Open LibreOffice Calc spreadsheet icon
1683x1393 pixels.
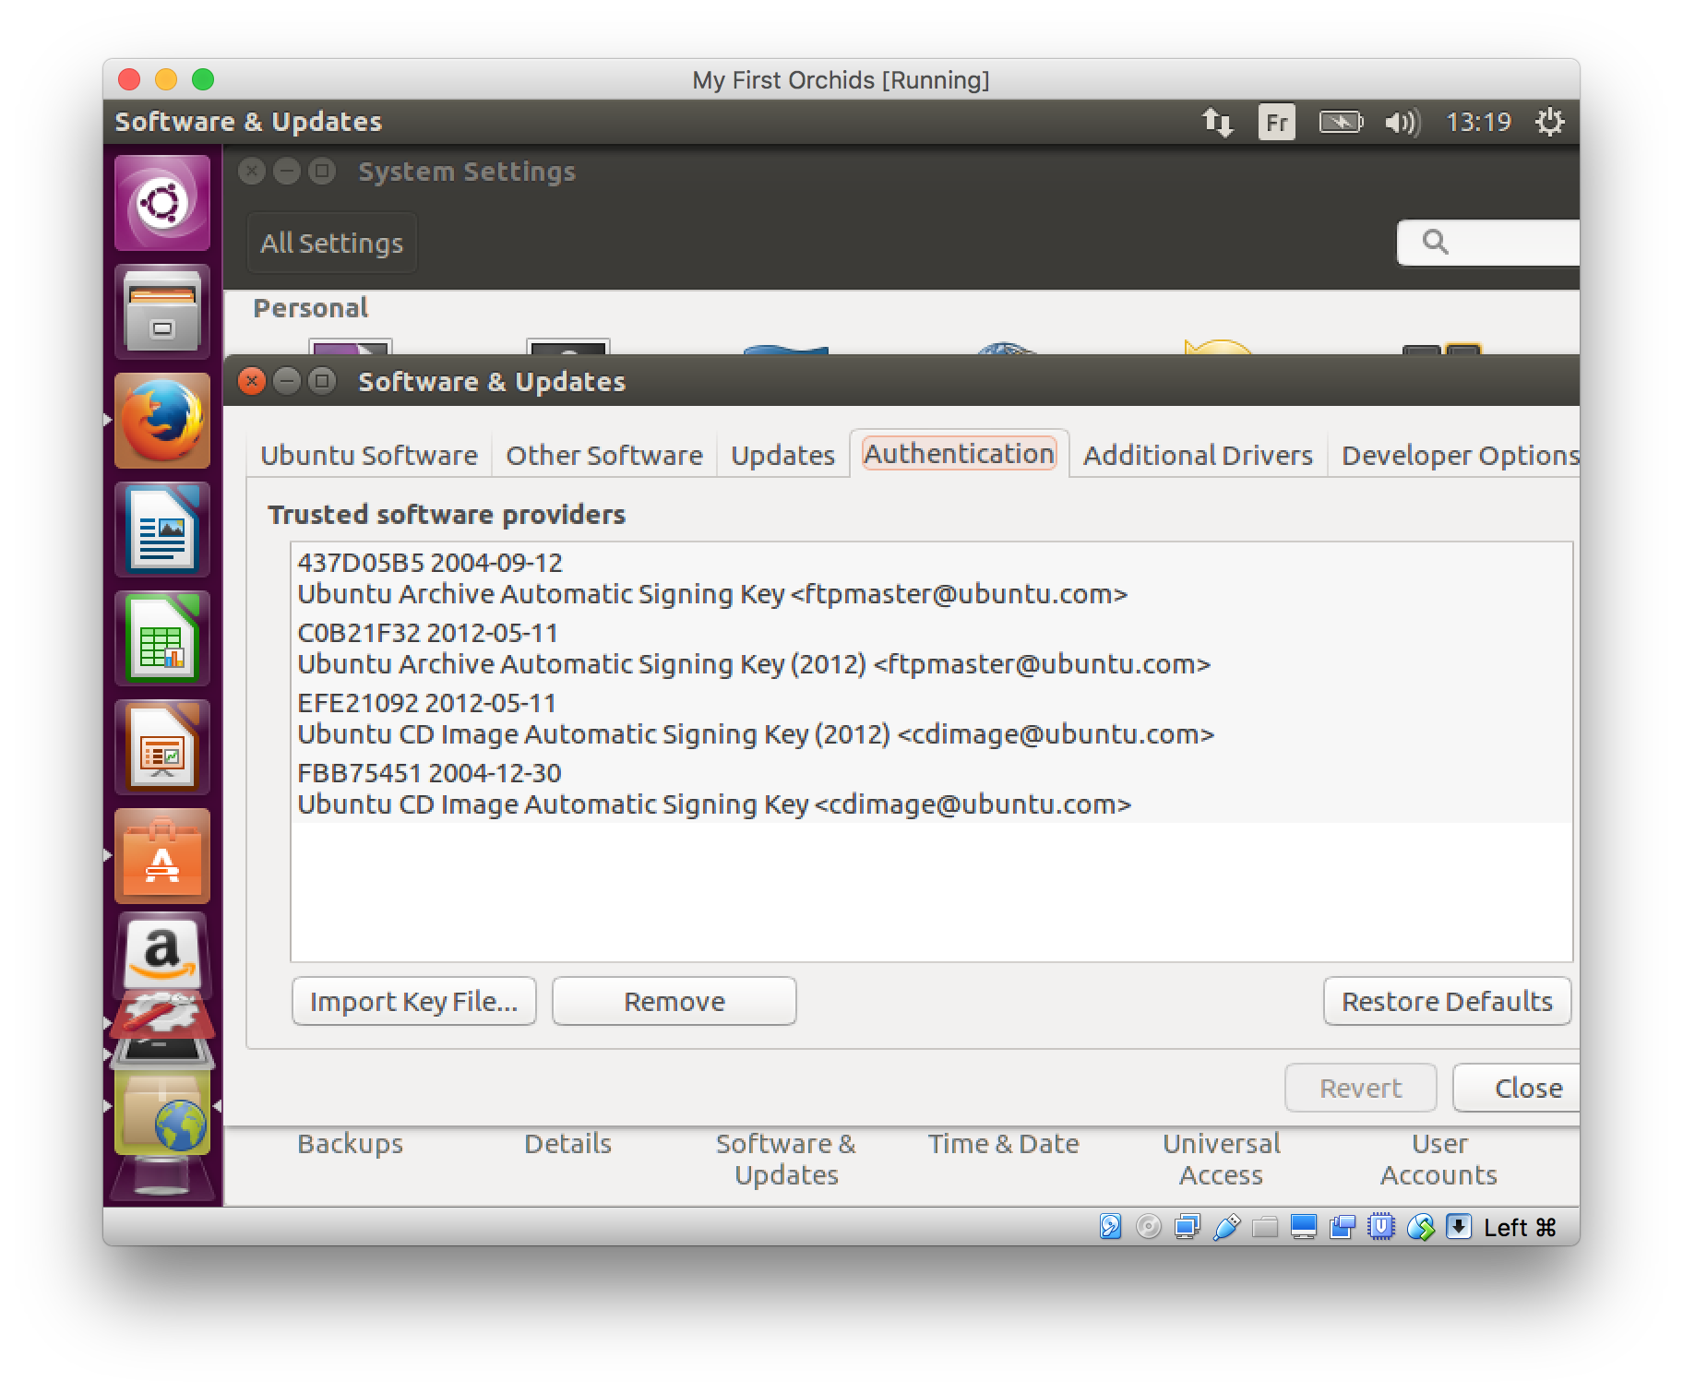(x=161, y=638)
